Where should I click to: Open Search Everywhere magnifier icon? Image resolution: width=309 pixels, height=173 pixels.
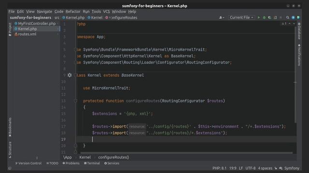(288, 17)
